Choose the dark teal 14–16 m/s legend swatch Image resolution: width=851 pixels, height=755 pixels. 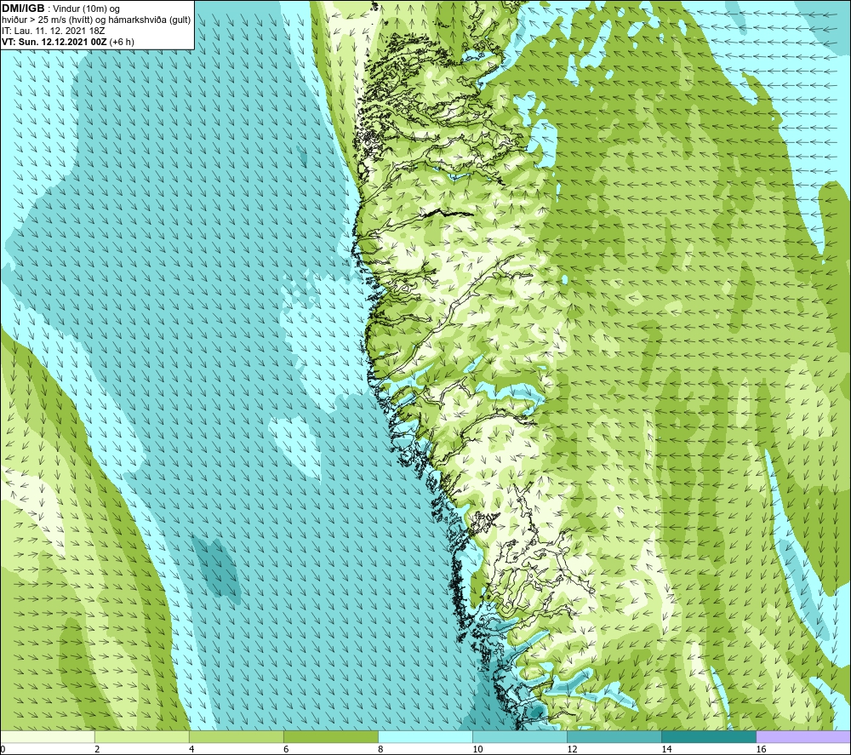[x=709, y=736]
